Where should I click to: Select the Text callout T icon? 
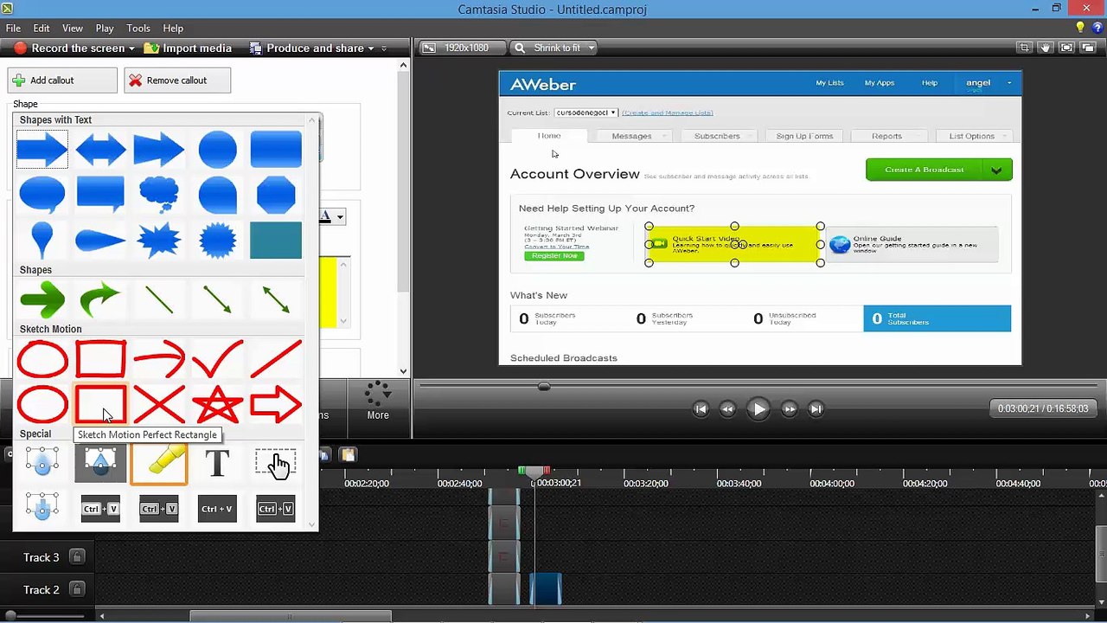pyautogui.click(x=217, y=464)
